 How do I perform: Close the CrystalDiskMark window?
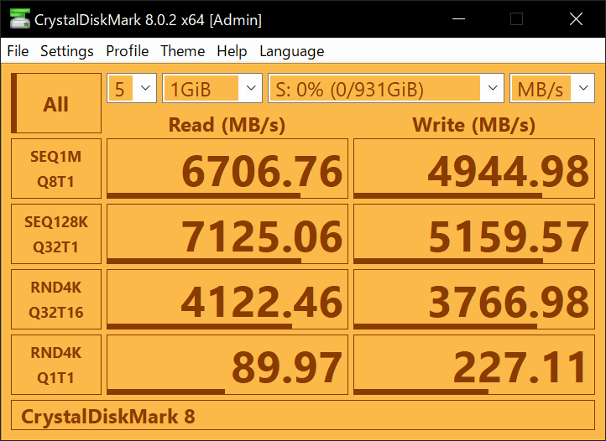click(x=576, y=19)
